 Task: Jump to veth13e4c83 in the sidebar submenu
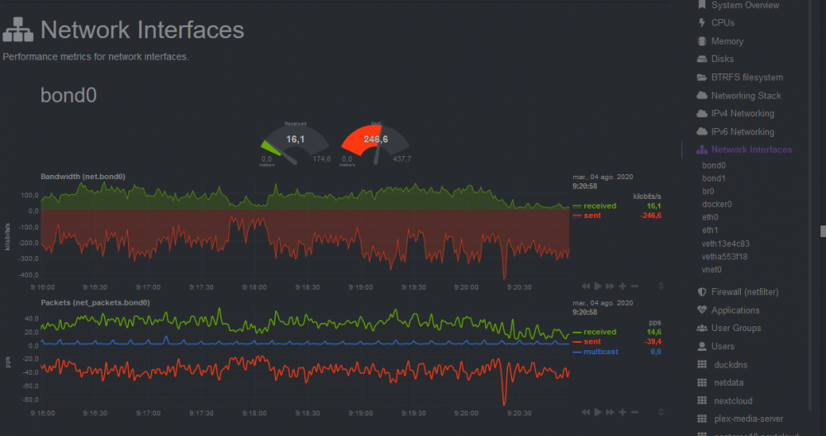coord(725,244)
